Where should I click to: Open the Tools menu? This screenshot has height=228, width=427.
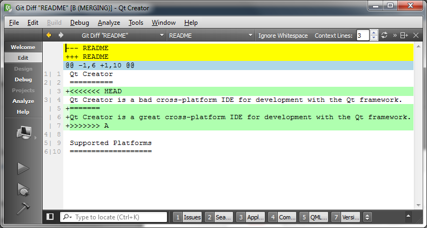136,23
